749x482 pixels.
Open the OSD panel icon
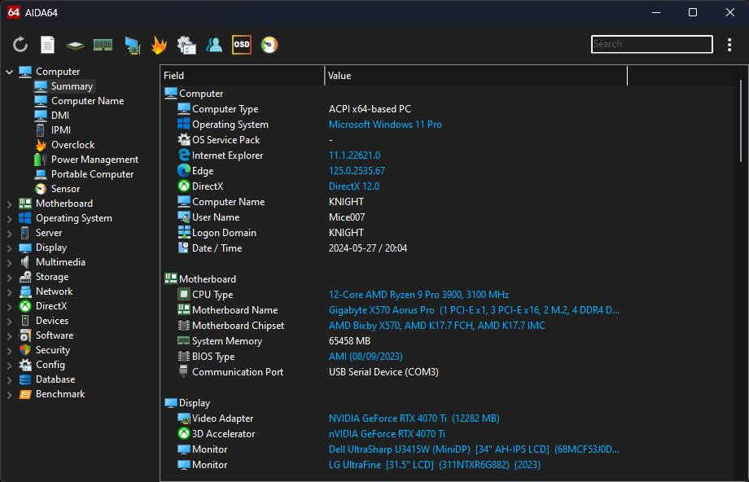click(242, 45)
